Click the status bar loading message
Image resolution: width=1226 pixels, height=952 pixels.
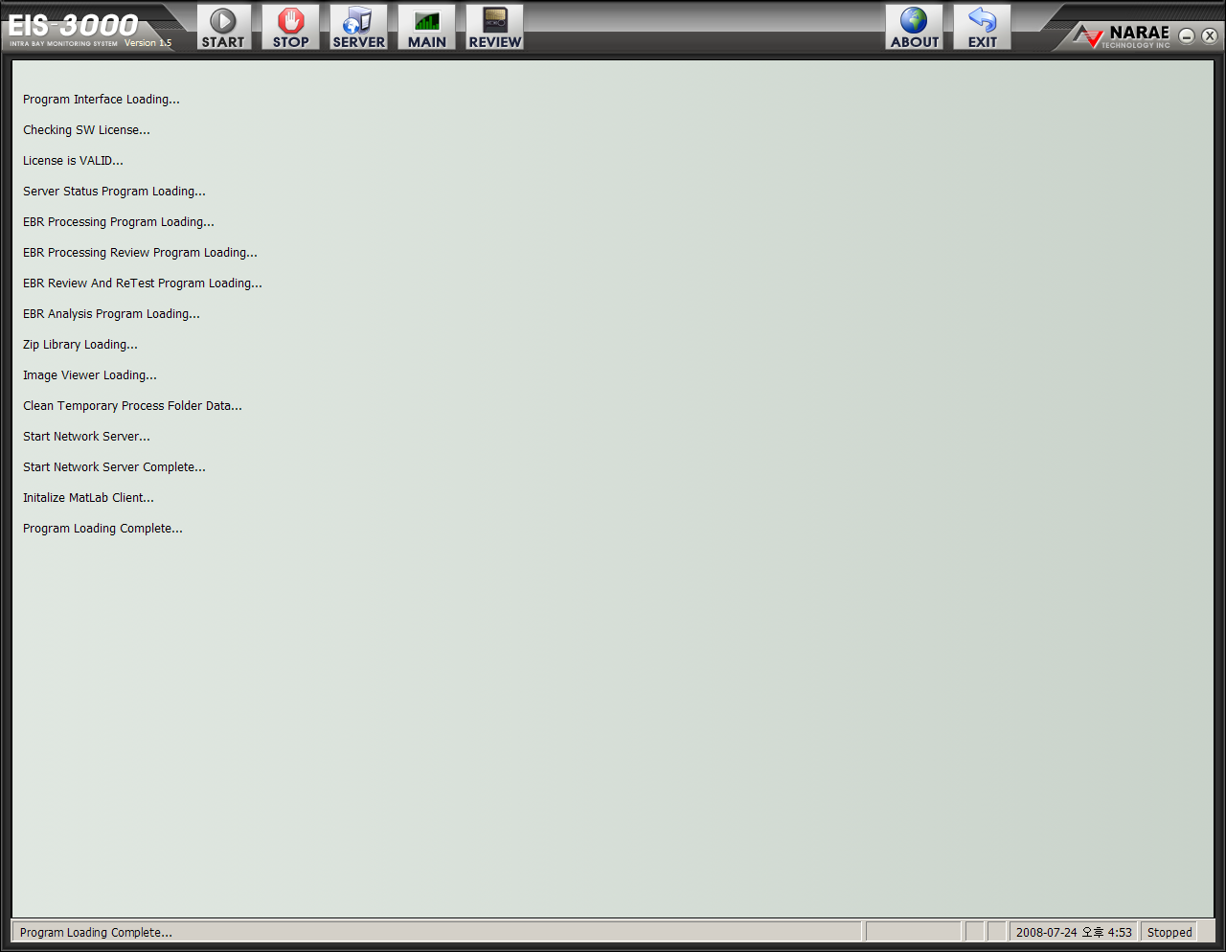(96, 932)
